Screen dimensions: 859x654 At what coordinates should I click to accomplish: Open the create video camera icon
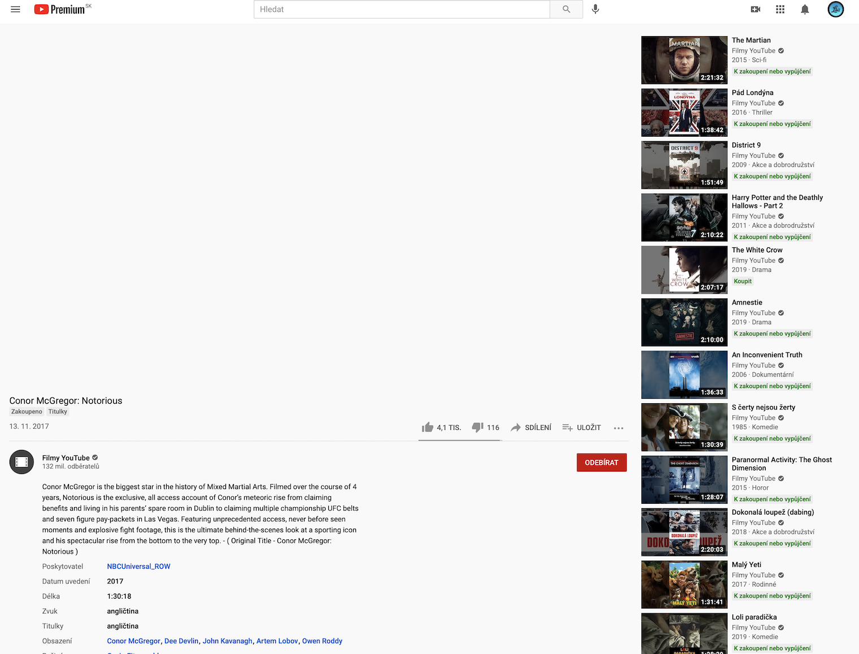click(x=756, y=9)
